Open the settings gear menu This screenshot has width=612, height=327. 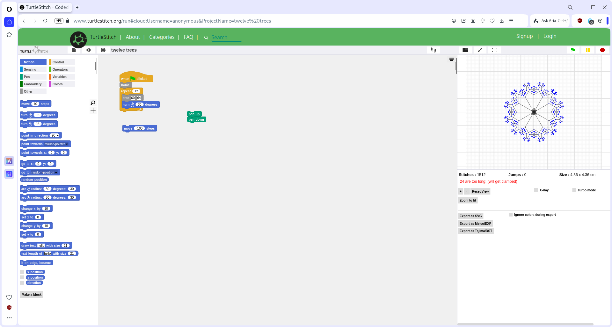click(89, 50)
